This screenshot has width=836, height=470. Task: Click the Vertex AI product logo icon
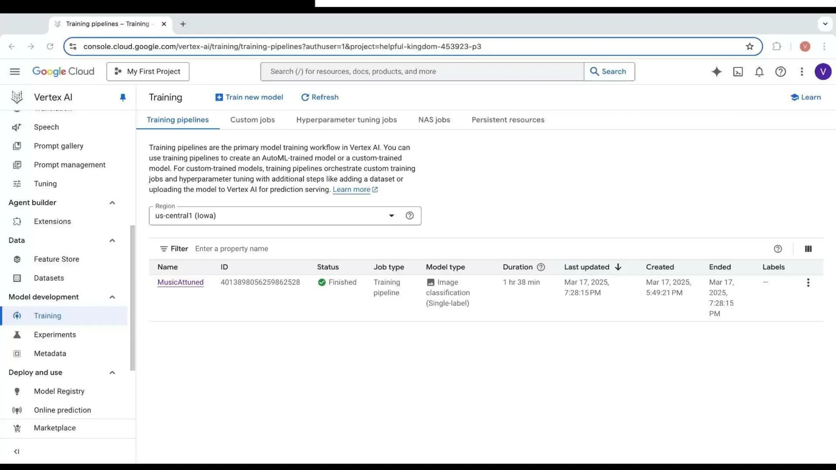[17, 97]
